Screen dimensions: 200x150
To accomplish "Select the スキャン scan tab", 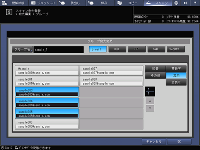I will click(158, 3).
